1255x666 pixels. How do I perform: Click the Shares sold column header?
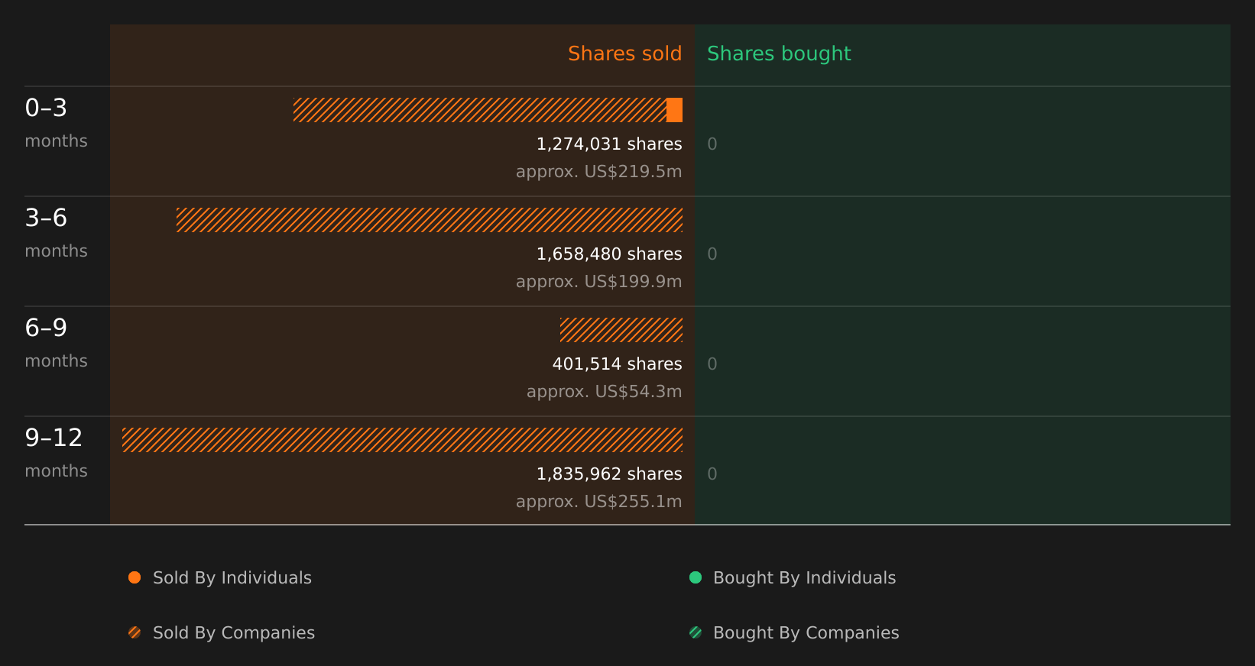pyautogui.click(x=624, y=53)
